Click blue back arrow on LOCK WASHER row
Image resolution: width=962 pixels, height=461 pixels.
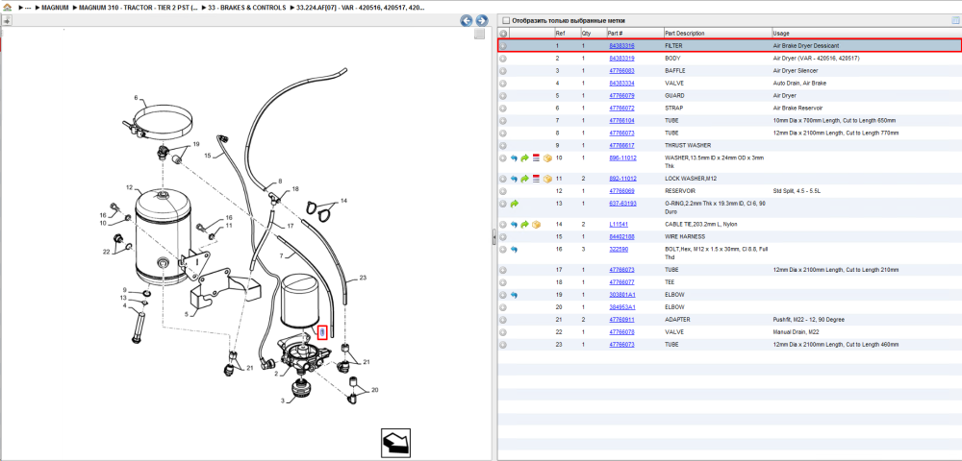514,179
